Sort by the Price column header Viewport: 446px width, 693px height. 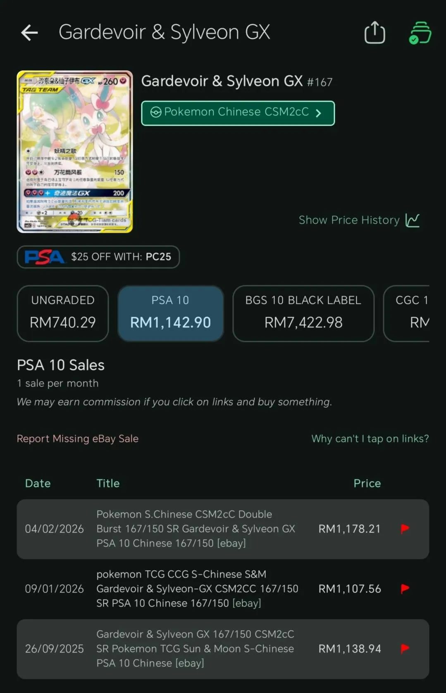point(367,483)
